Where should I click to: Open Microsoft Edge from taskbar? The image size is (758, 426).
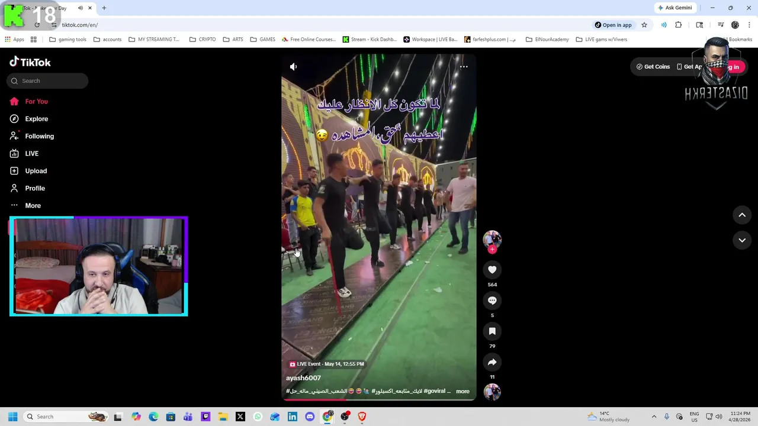[x=153, y=417]
